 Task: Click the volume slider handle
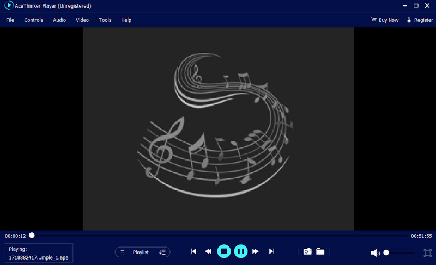coord(386,252)
